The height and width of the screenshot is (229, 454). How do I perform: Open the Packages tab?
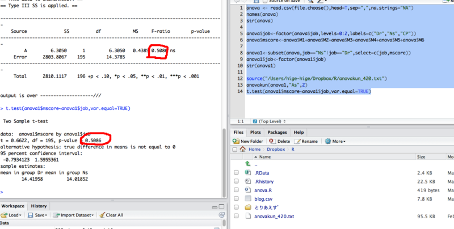click(x=277, y=133)
